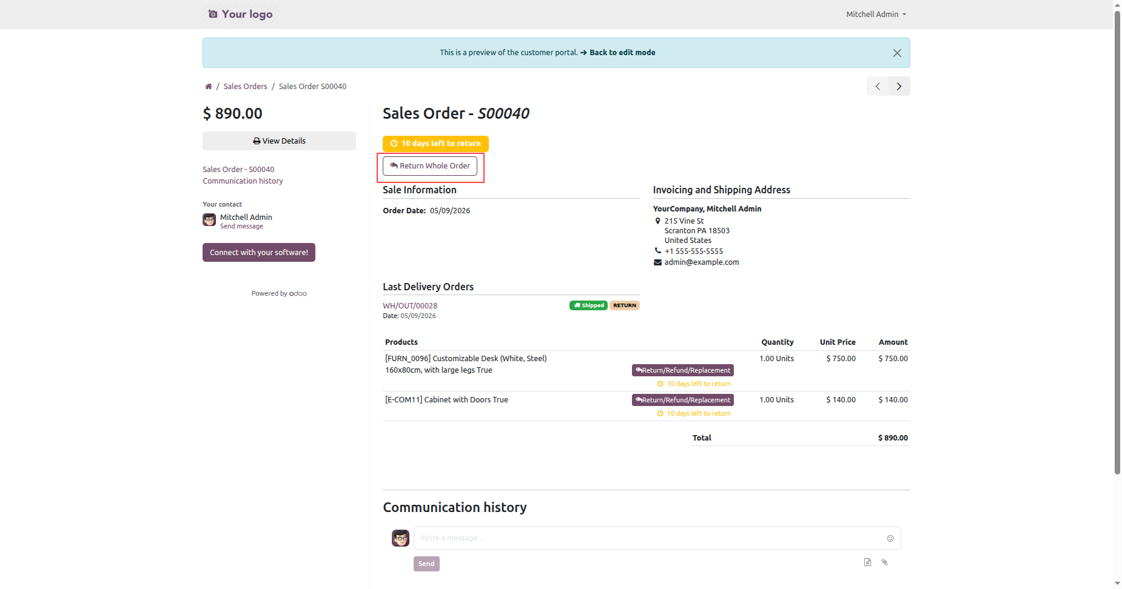Go to previous sales order arrow
The height and width of the screenshot is (589, 1122).
[x=878, y=87]
